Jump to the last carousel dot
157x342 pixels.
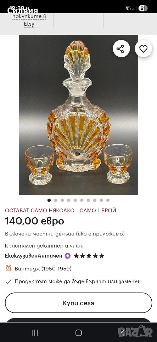coord(108,200)
